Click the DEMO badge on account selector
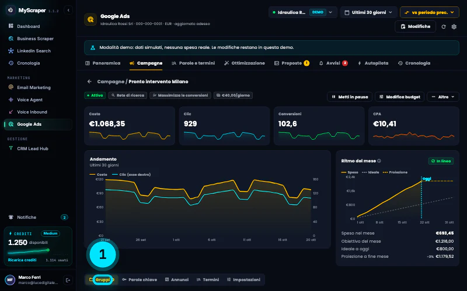 click(x=318, y=12)
